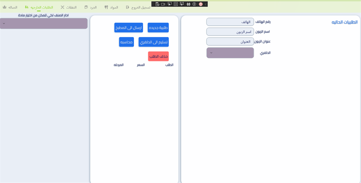Viewport: 361px width, 183px height.
Task: Click the red Hot Reload unavailable icon
Action: click(201, 4)
